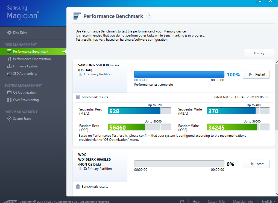The image size is (278, 203).
Task: Open System Info in the footer
Action: click(x=216, y=201)
